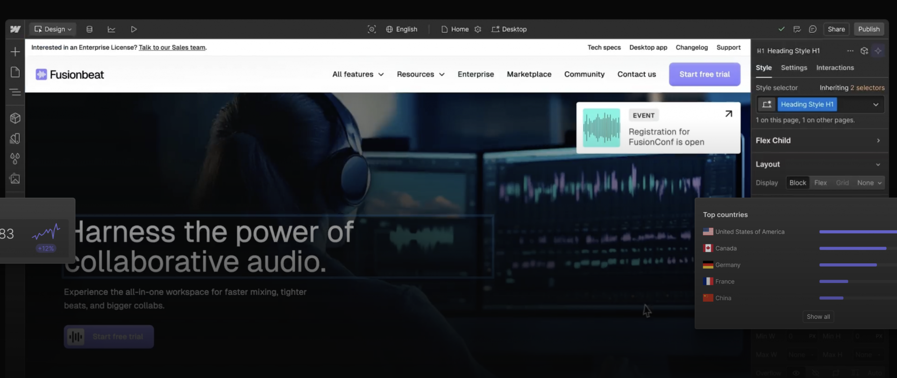Viewport: 897px width, 378px height.
Task: Open the Add elements plus panel
Action: point(15,52)
